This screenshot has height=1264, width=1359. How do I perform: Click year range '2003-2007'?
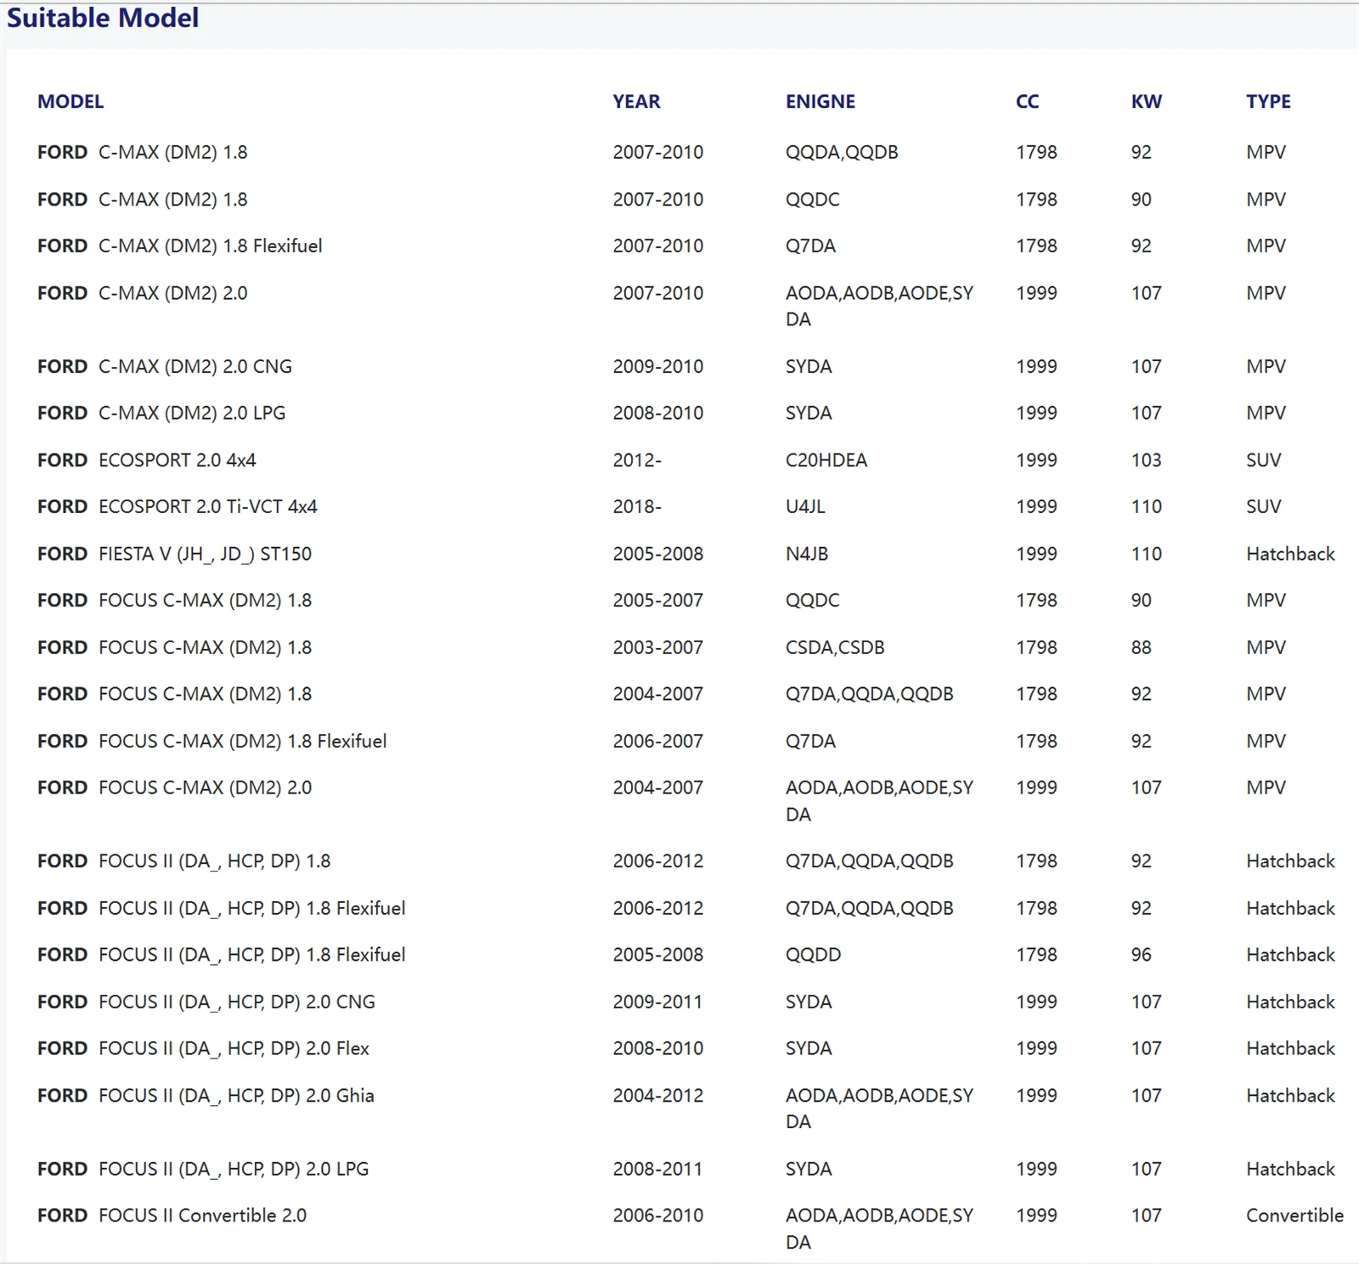[x=658, y=647]
